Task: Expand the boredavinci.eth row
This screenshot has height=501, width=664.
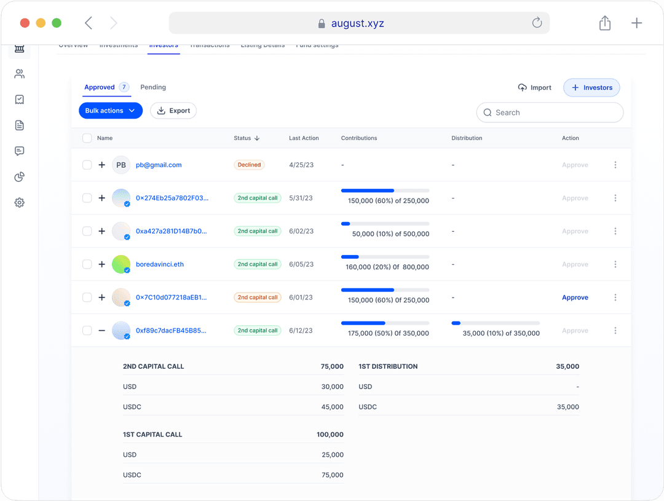Action: pyautogui.click(x=101, y=264)
